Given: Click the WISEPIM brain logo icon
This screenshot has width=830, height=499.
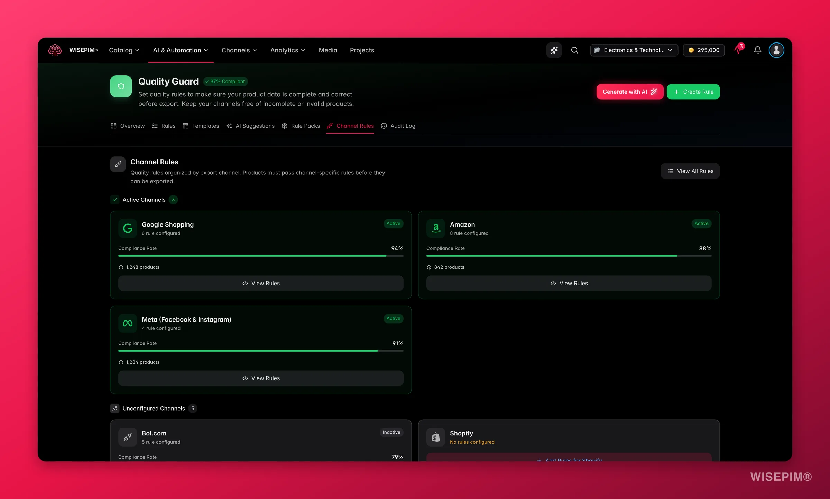Looking at the screenshot, I should point(55,50).
